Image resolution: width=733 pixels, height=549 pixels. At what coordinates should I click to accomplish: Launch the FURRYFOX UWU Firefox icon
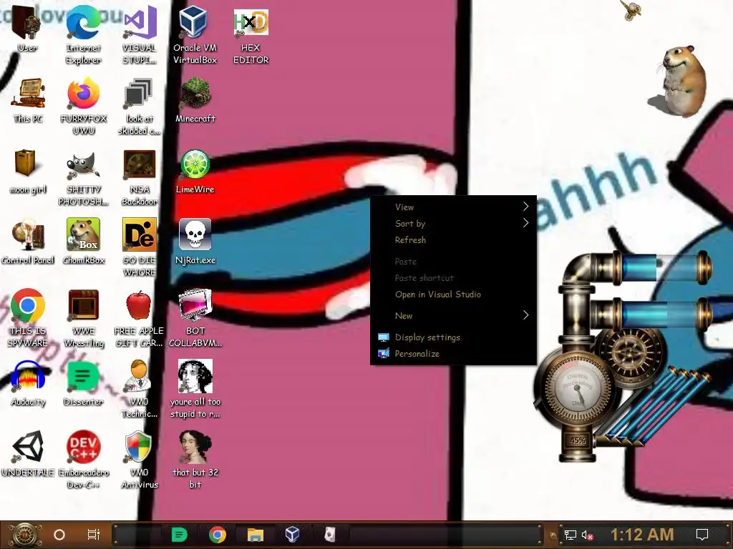(84, 107)
